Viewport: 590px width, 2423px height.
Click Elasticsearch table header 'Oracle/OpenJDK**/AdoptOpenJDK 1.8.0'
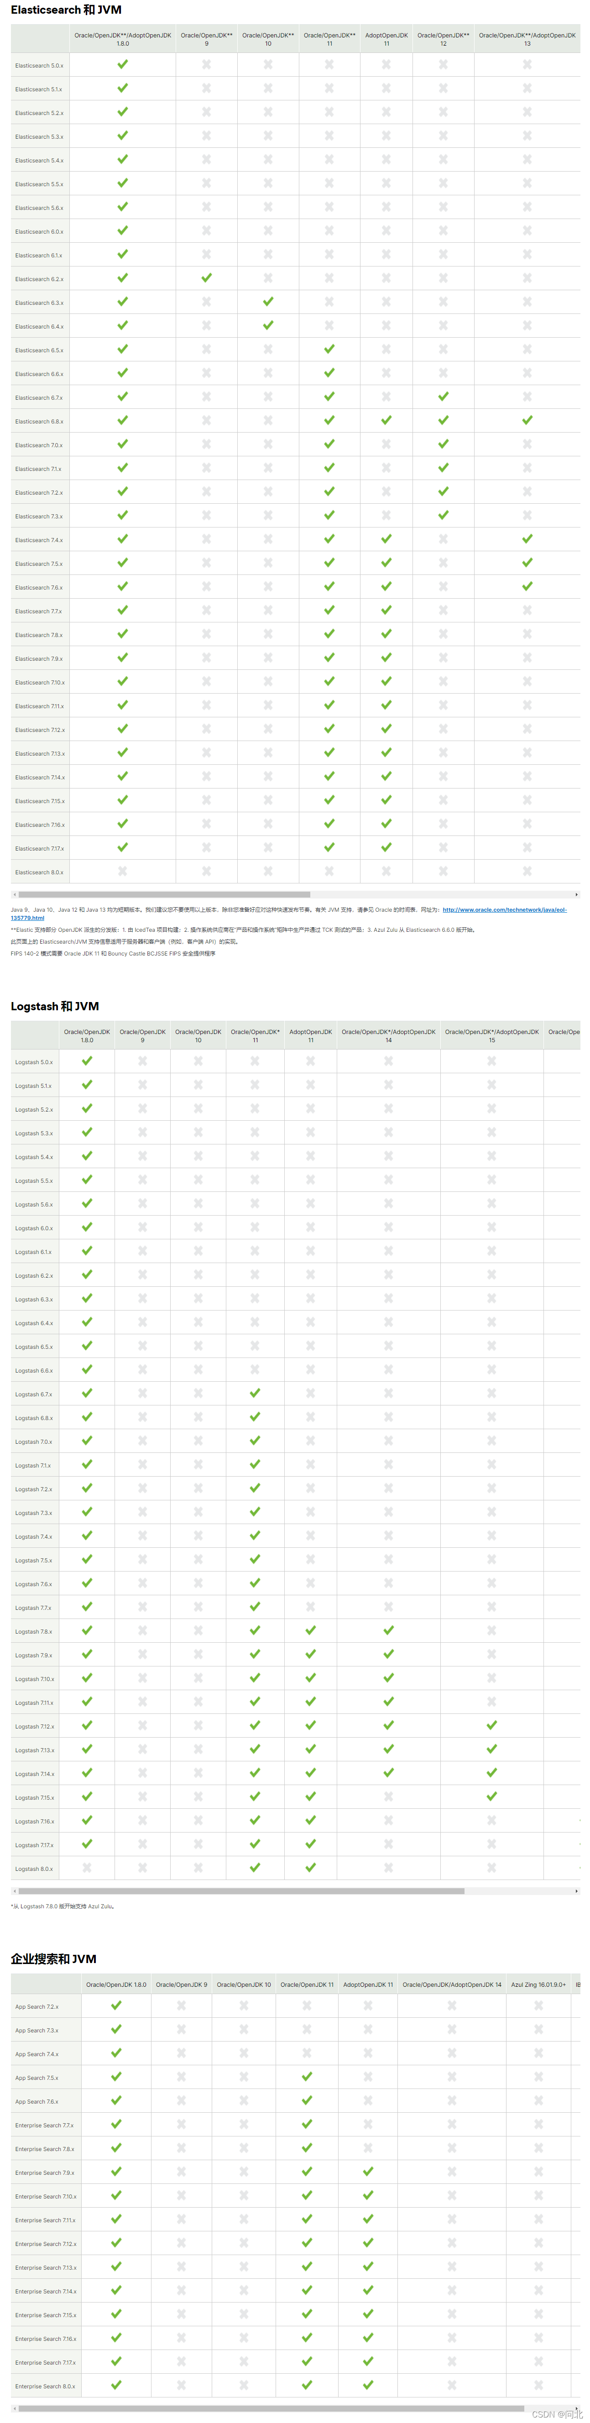click(122, 40)
